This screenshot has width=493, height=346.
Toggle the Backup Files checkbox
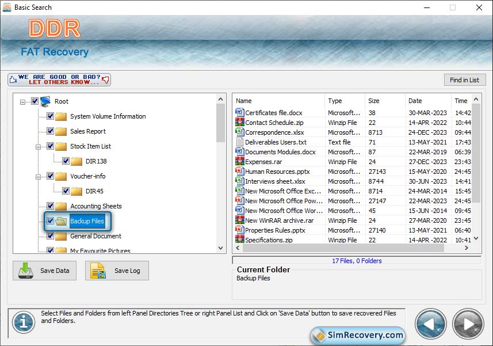click(x=50, y=221)
